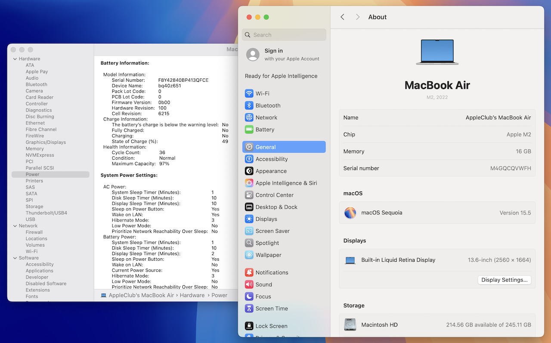Click the Appearance icon in System Settings
The image size is (551, 343).
(x=249, y=171)
